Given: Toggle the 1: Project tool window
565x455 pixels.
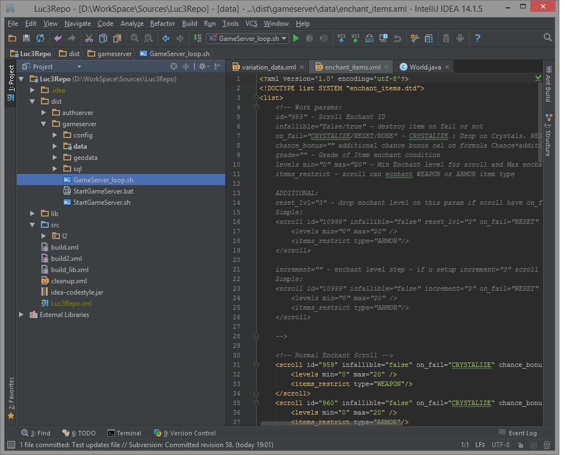Looking at the screenshot, I should (11, 82).
